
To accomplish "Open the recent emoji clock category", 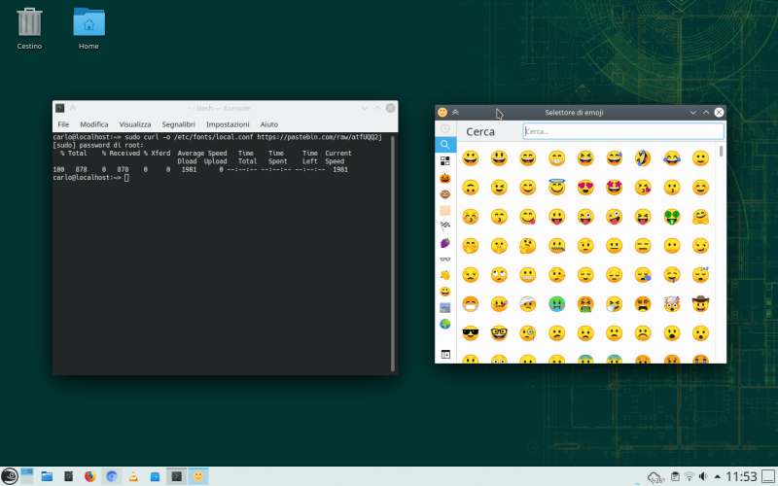I will [x=445, y=128].
